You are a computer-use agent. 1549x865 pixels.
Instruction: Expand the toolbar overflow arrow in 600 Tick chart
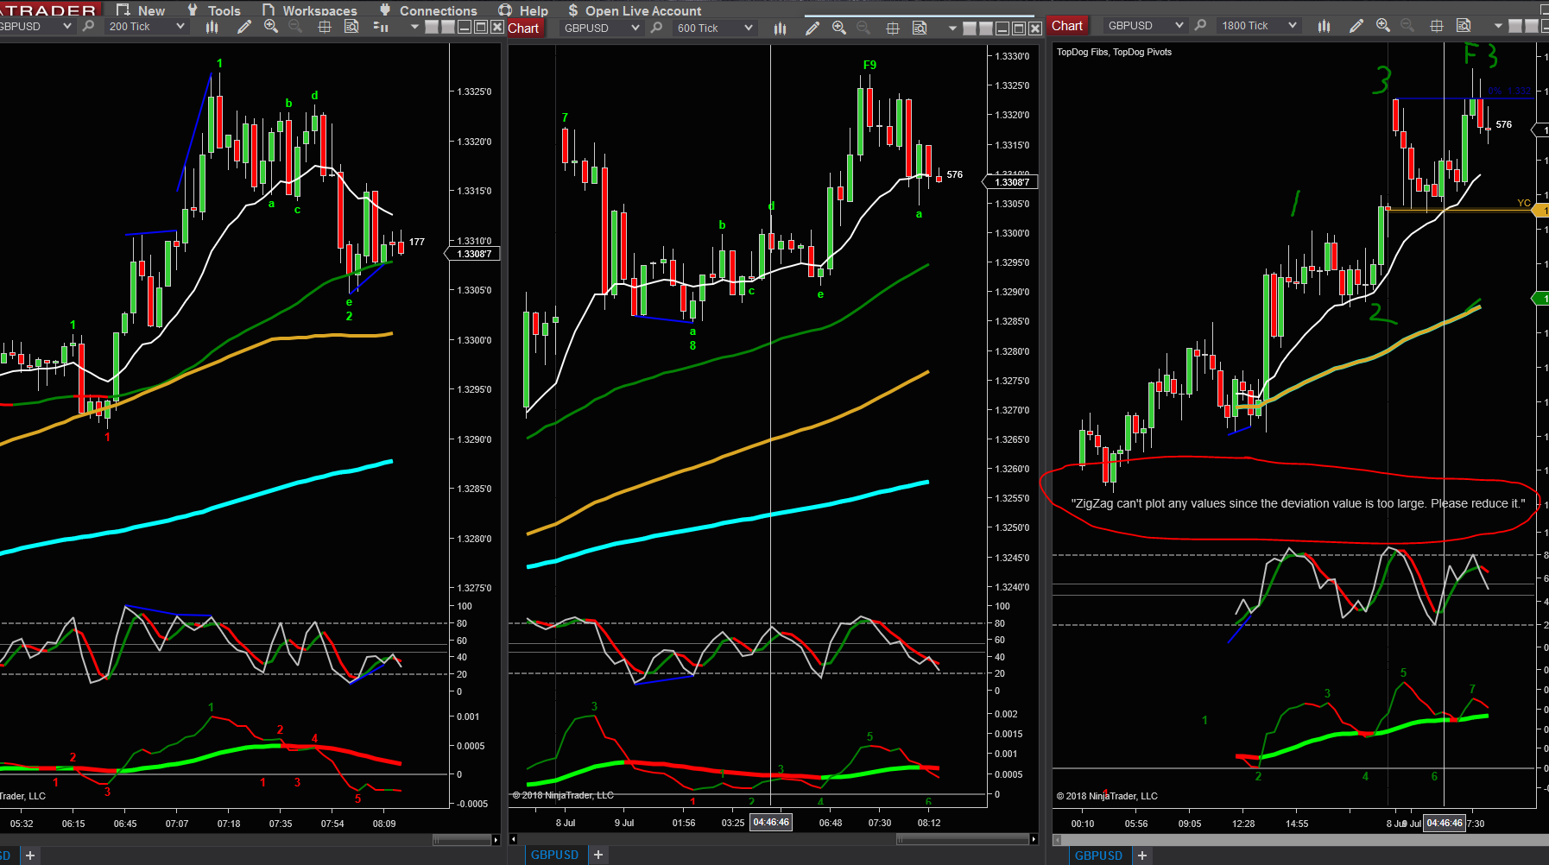[x=952, y=28]
